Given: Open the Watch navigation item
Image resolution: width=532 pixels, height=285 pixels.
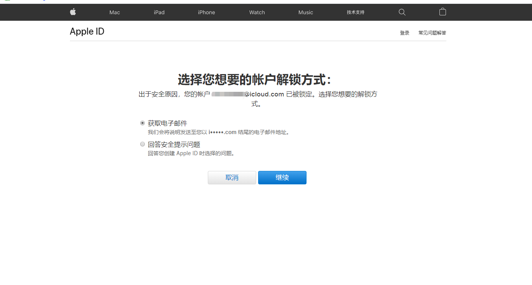Looking at the screenshot, I should click(x=257, y=12).
